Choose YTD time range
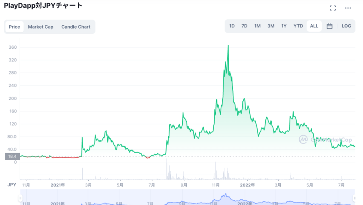 point(298,26)
